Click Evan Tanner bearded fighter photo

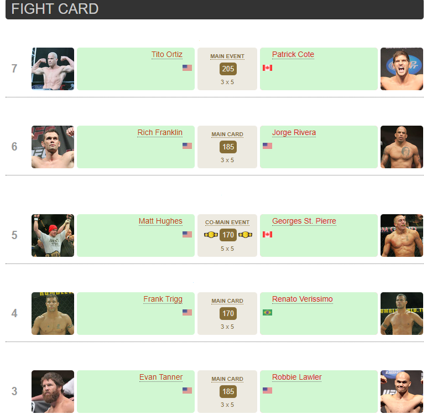(x=53, y=391)
